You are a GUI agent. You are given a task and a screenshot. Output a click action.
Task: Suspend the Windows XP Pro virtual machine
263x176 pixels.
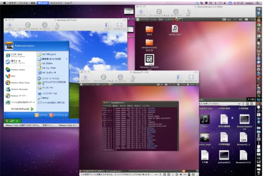(10, 26)
